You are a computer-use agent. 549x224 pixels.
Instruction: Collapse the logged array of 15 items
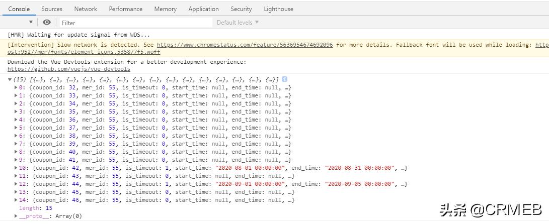pyautogui.click(x=10, y=79)
